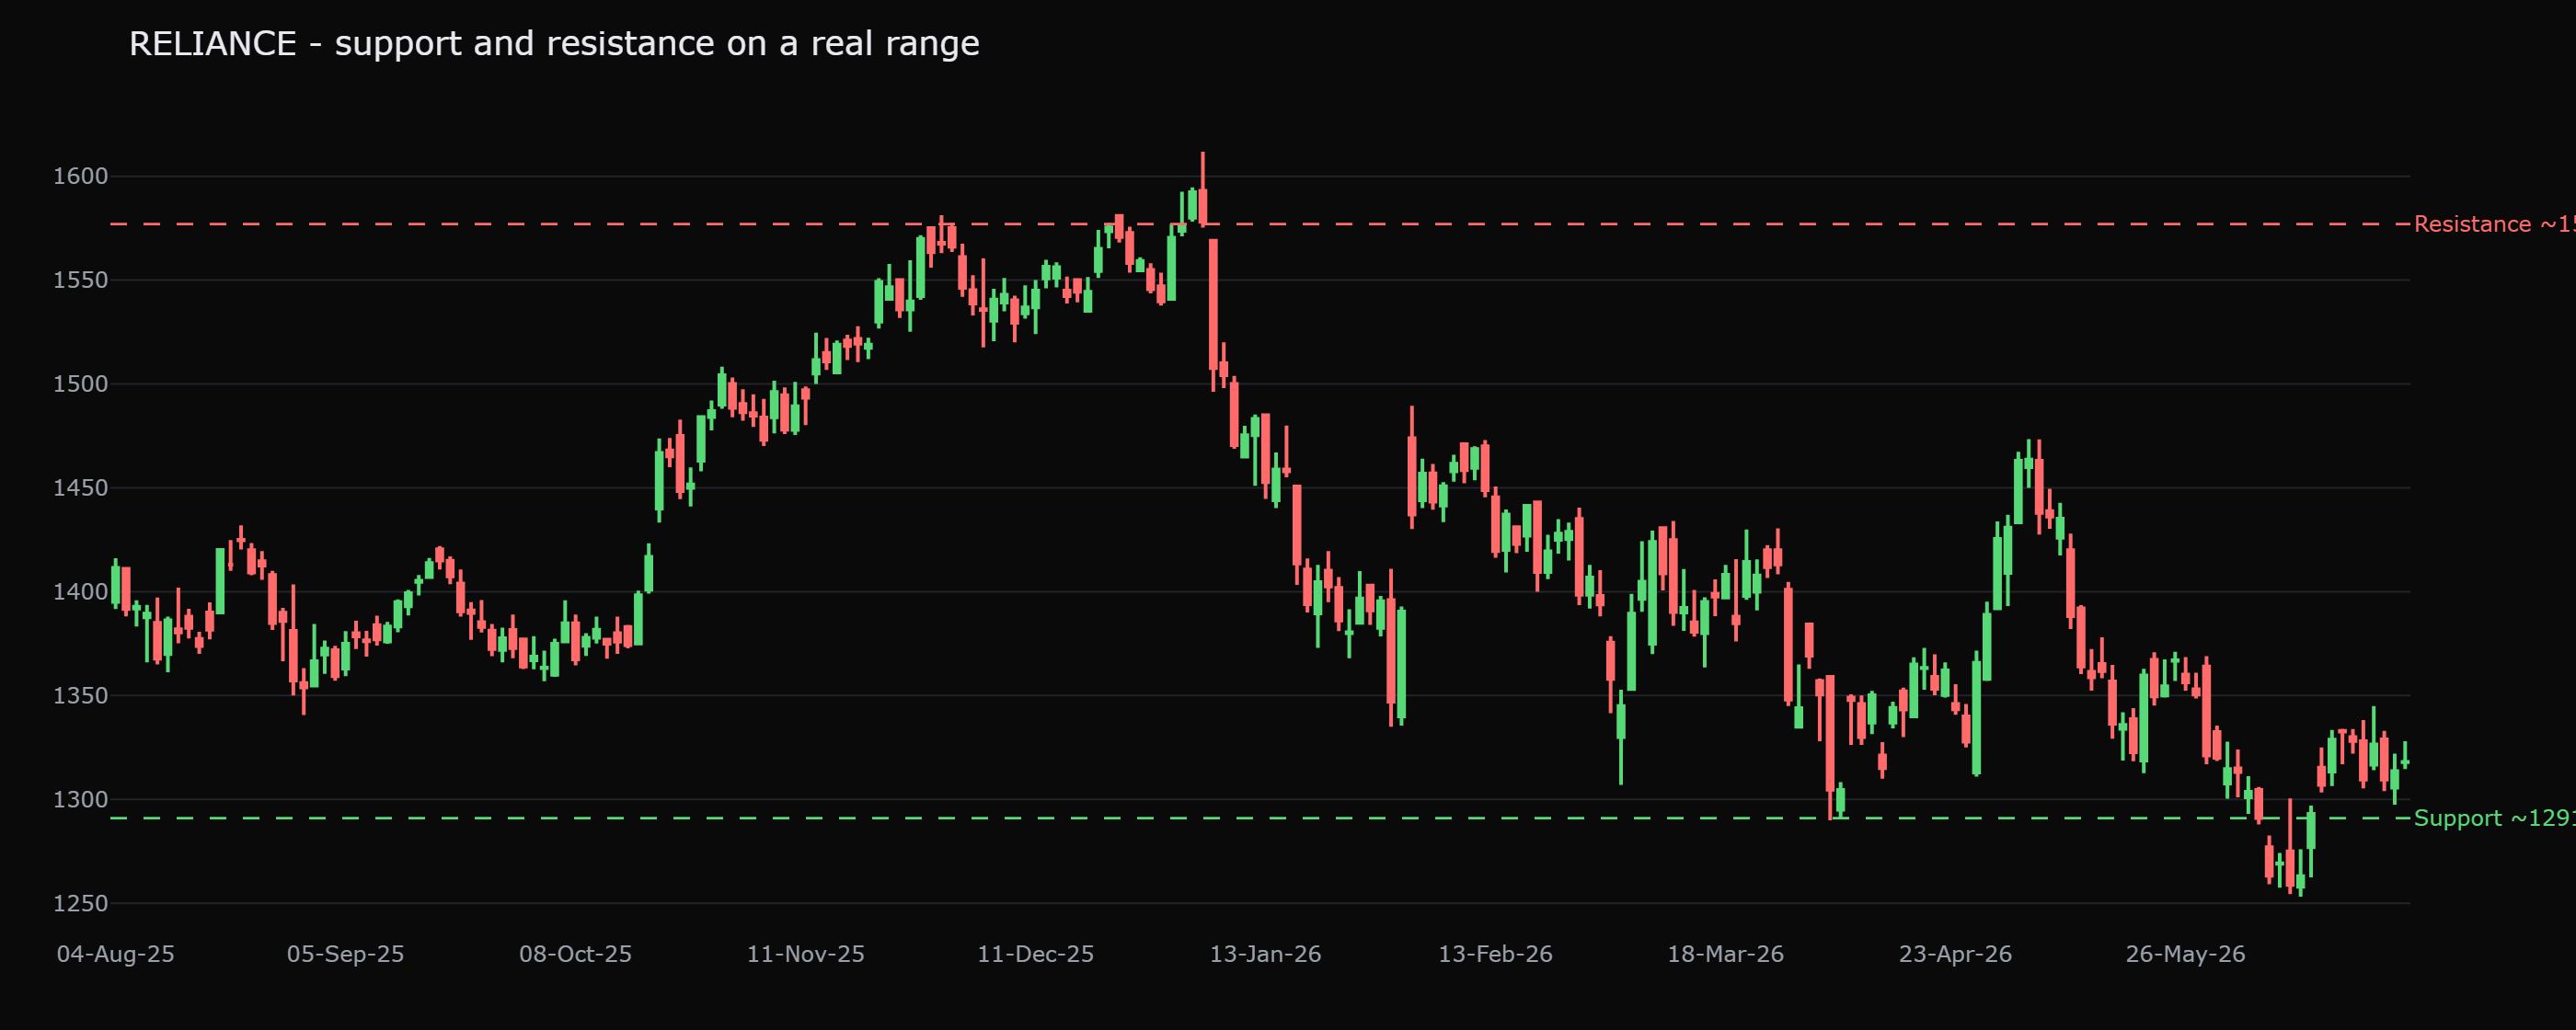Click the red Resistance annotation label
The width and height of the screenshot is (2576, 1030).
tap(2494, 224)
